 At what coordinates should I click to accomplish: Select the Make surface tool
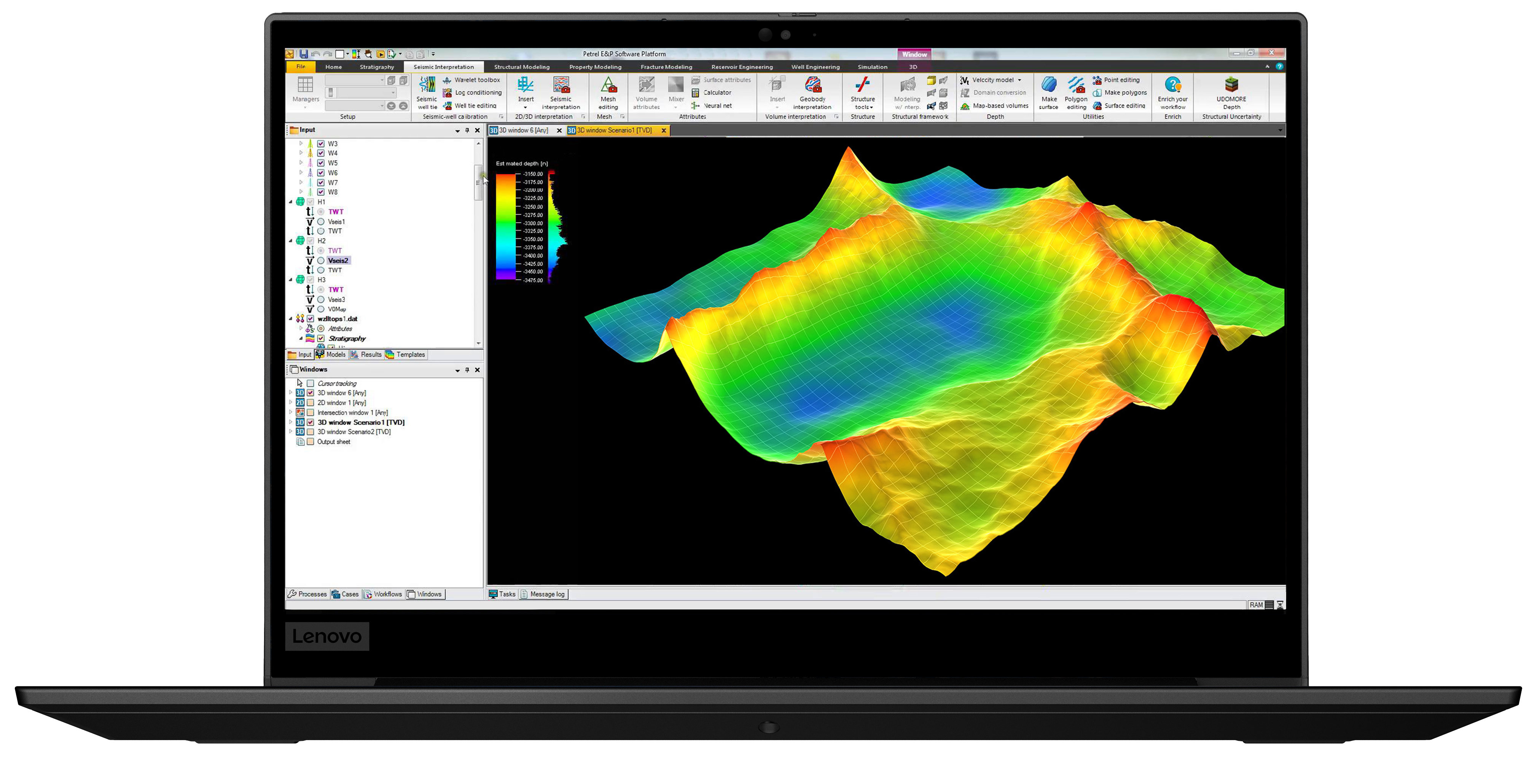(1048, 92)
